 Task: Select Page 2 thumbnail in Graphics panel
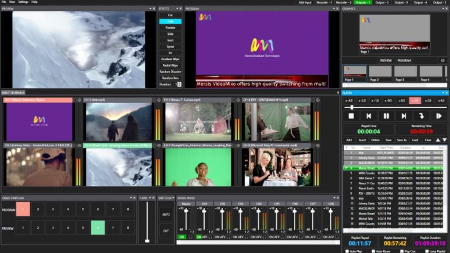point(381,72)
